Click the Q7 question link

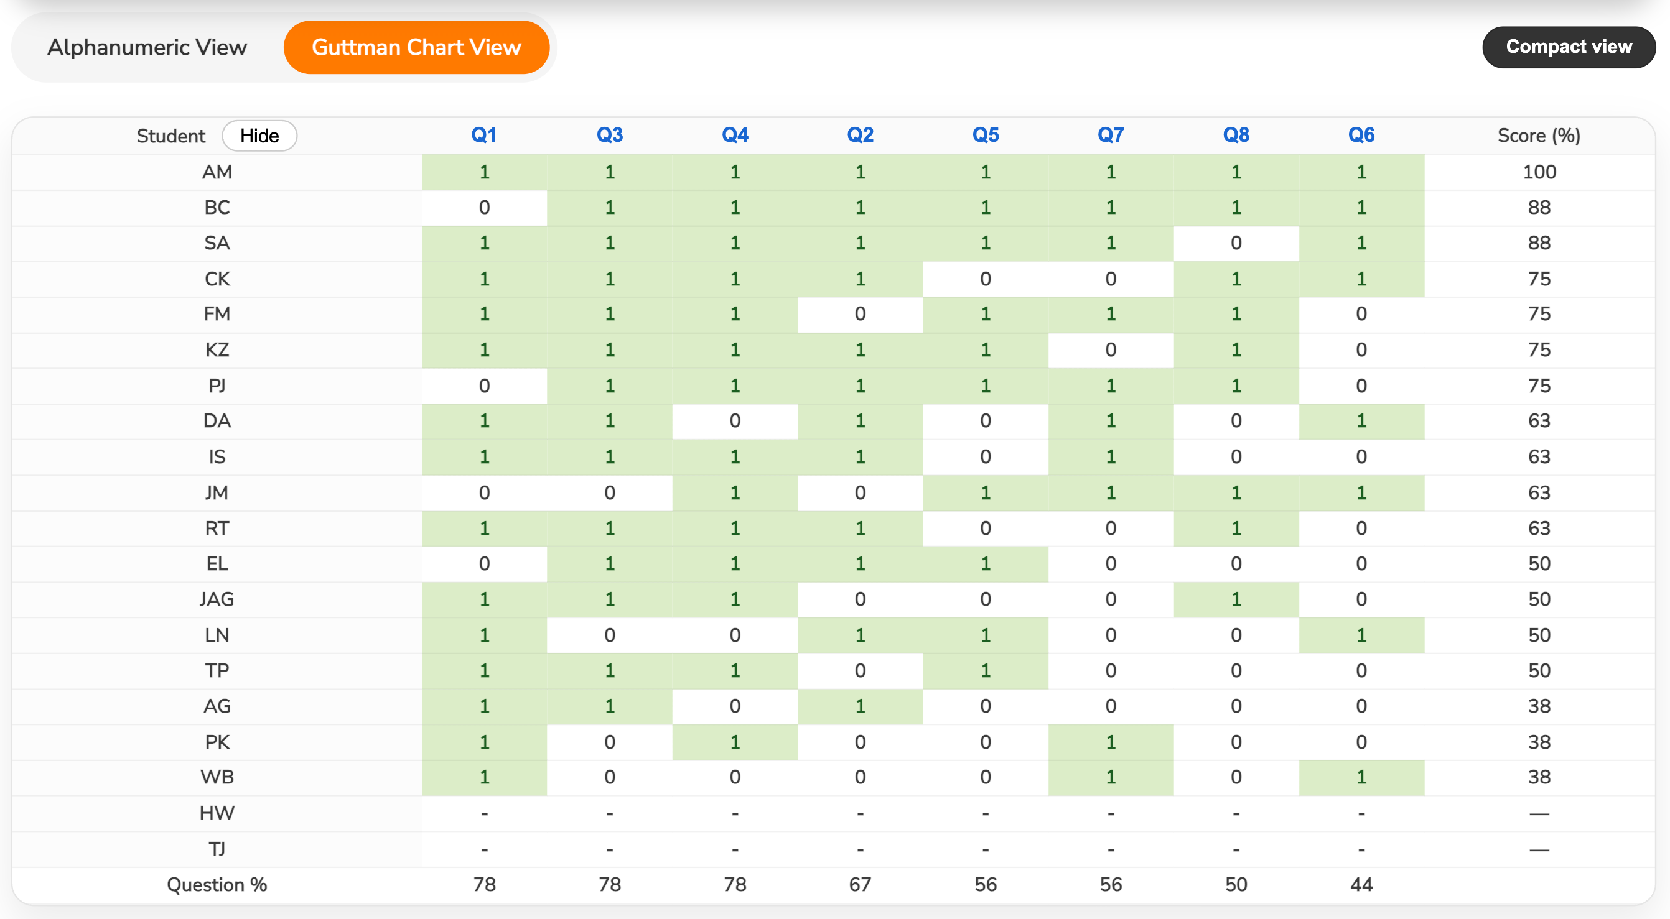pos(1110,135)
